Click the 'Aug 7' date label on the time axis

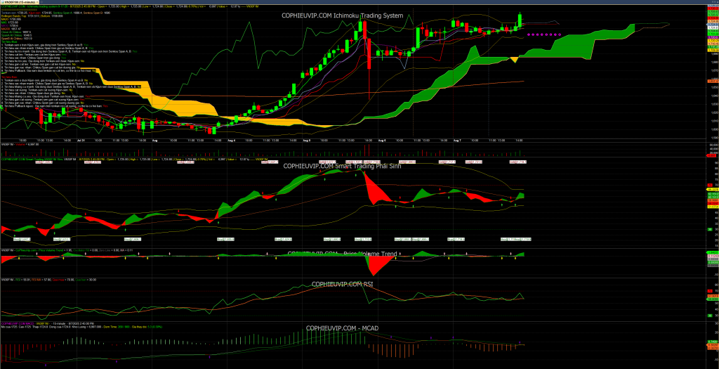[x=456, y=141]
